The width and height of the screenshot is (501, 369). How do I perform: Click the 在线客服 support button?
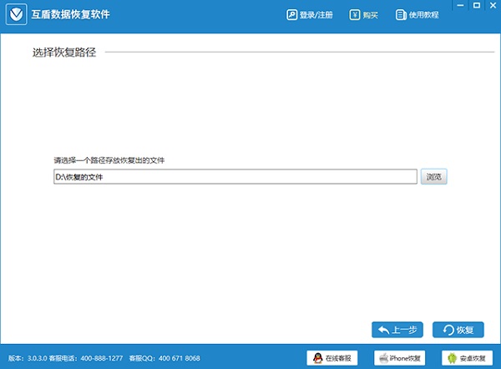coord(334,357)
